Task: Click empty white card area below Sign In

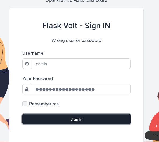Action: point(76,133)
